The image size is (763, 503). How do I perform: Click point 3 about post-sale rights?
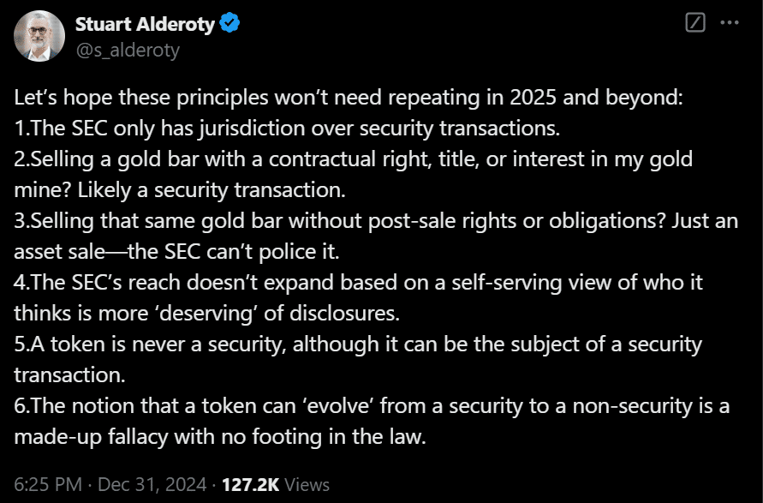[x=376, y=221]
